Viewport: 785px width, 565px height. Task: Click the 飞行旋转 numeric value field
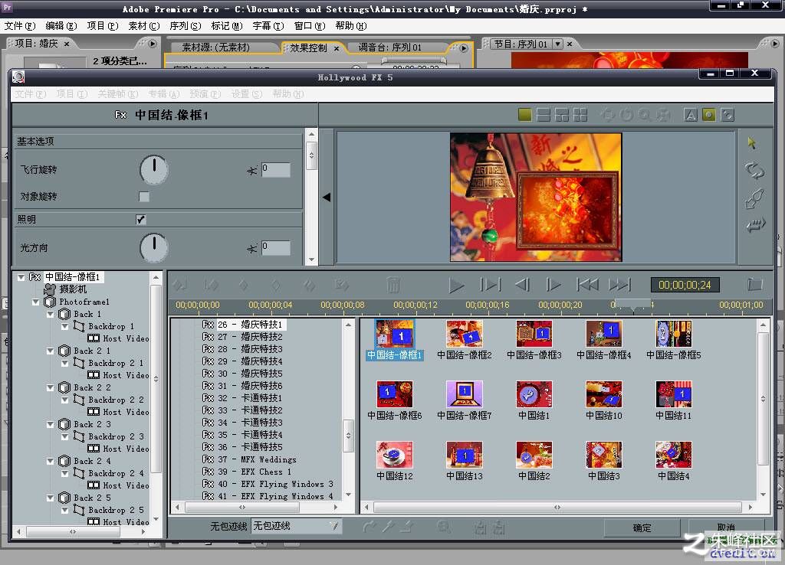(x=276, y=169)
